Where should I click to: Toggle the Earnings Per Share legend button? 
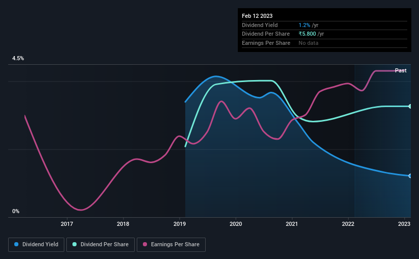pyautogui.click(x=171, y=245)
